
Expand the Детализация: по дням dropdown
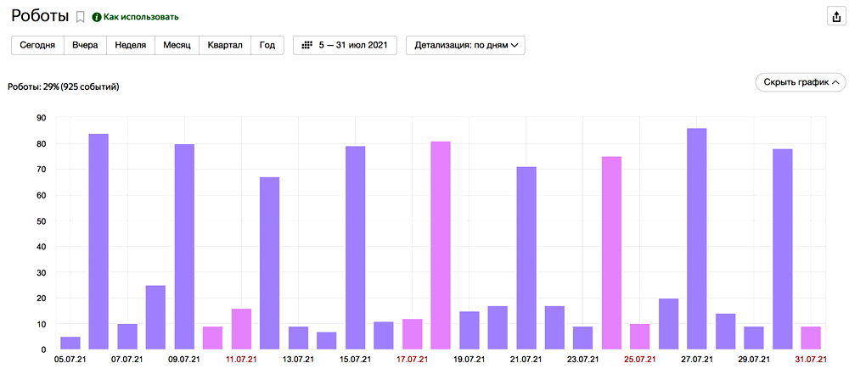pos(465,45)
